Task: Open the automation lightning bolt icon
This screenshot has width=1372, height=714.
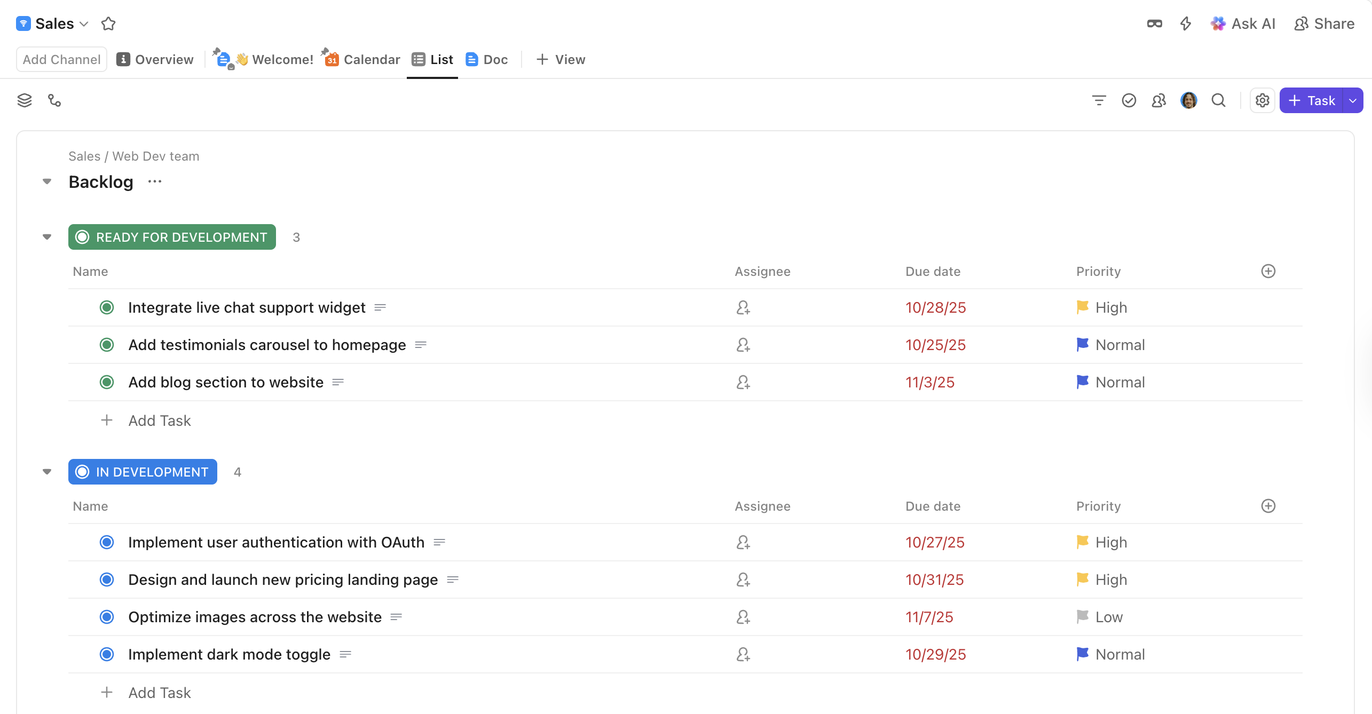Action: coord(1185,23)
